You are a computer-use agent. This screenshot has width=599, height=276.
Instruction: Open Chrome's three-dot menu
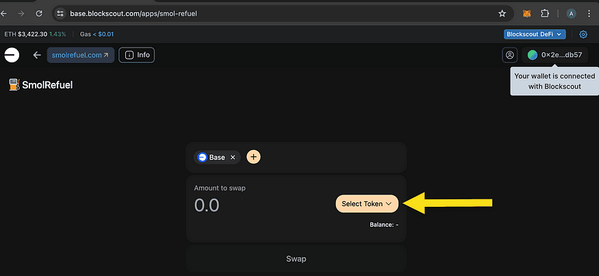(x=589, y=14)
